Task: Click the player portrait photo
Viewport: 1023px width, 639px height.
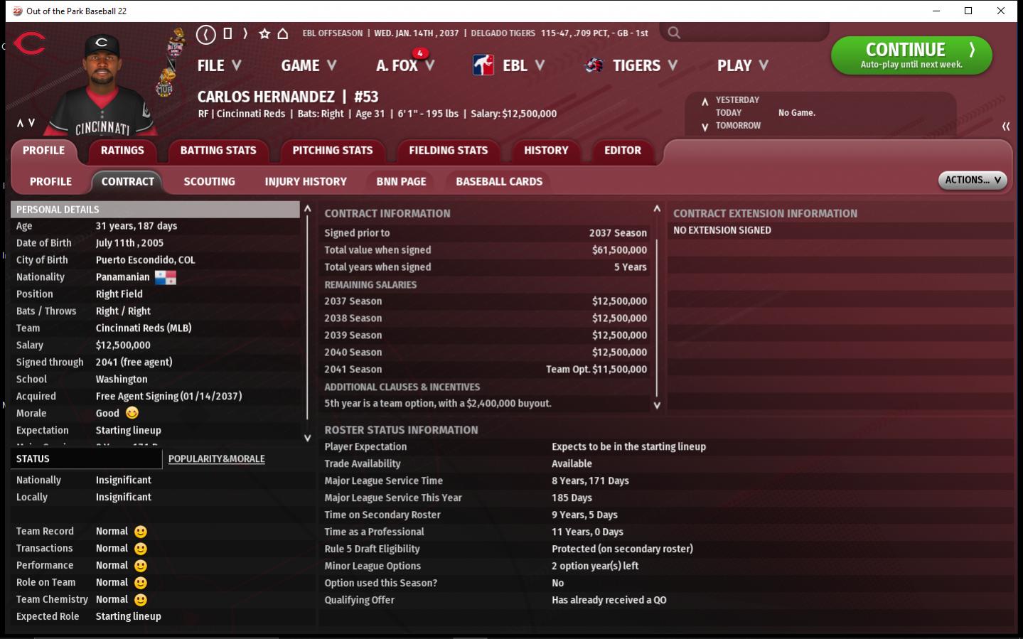Action: click(x=103, y=85)
